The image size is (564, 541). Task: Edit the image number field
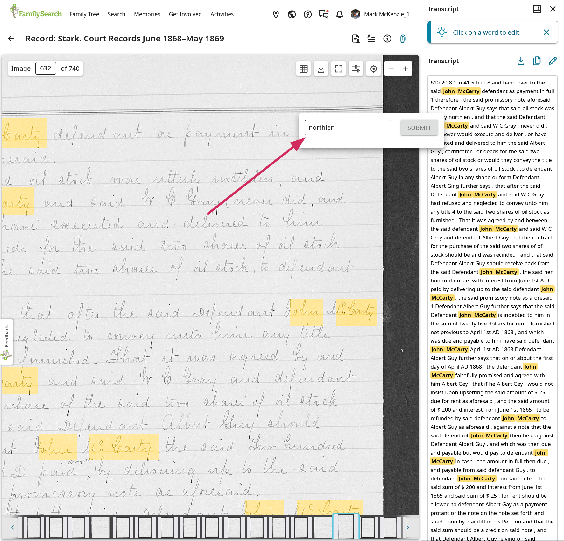click(46, 68)
